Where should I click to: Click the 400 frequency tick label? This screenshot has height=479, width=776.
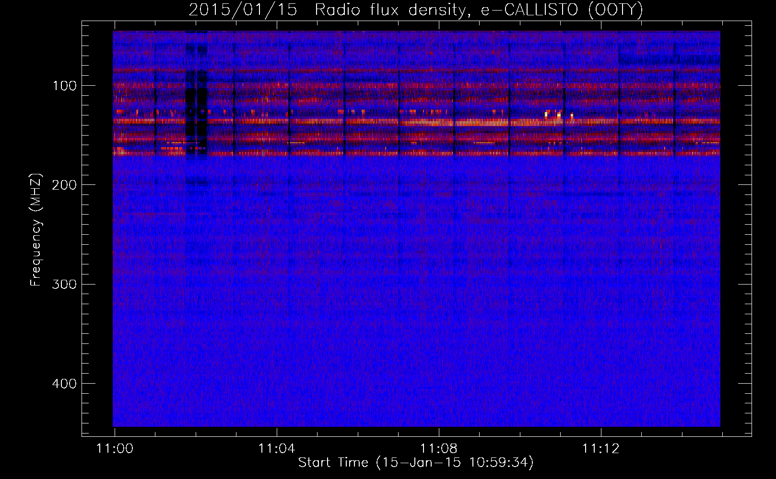coord(64,384)
